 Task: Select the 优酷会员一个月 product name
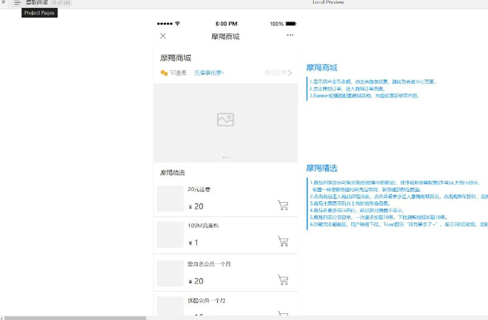[206, 301]
